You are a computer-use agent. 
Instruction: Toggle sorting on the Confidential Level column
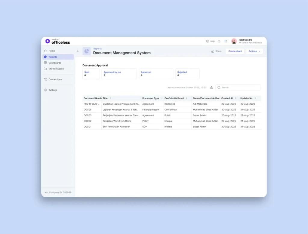187,98
